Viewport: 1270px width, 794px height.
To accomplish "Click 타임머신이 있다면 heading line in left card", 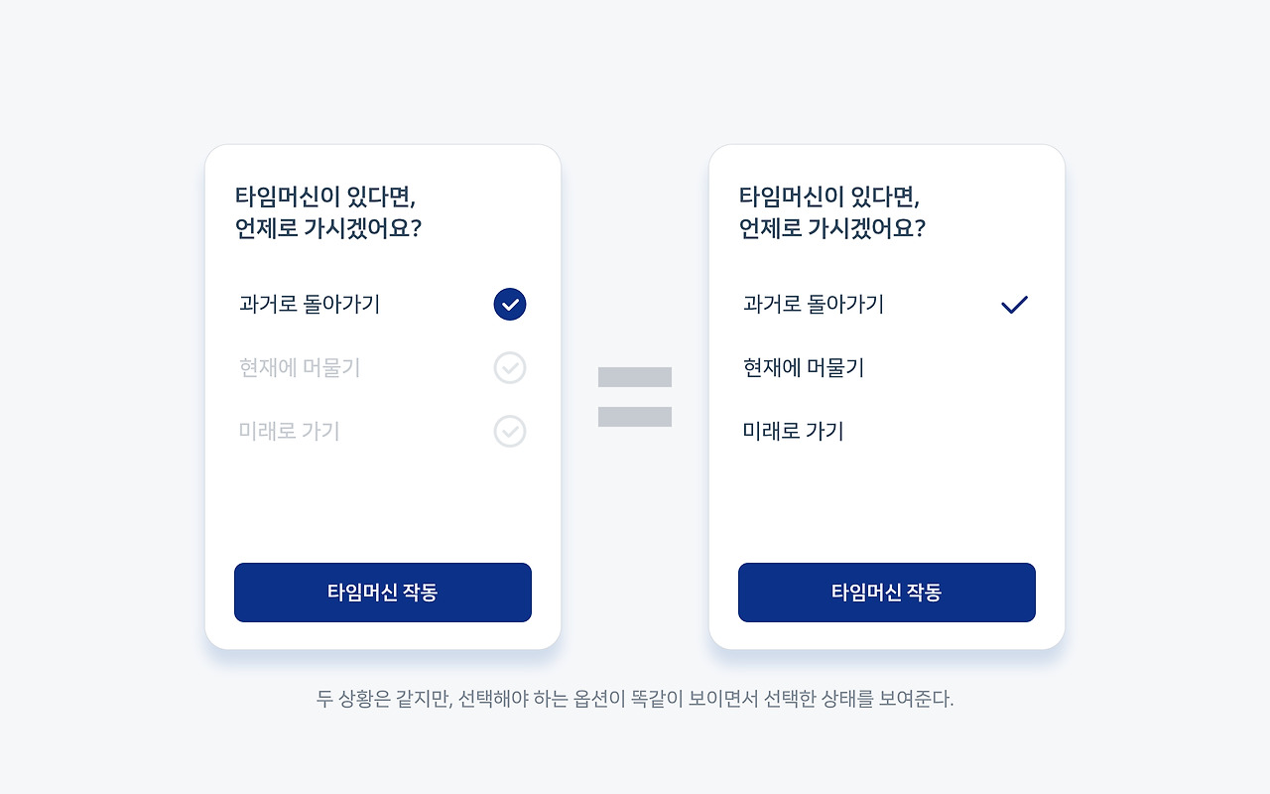I will [324, 196].
